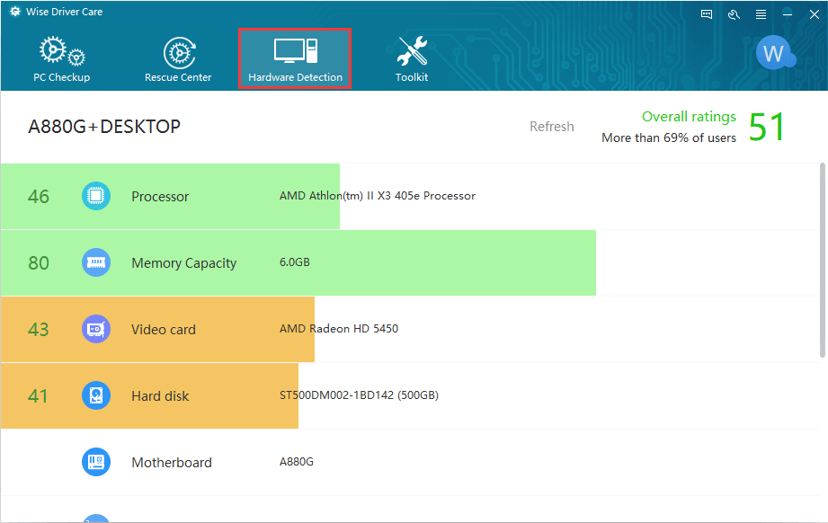
Task: Minimize the Wise Driver Care window
Action: 788,14
